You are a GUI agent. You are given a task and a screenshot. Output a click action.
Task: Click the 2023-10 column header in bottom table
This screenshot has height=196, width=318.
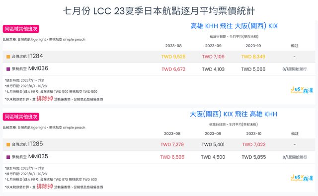click(254, 133)
